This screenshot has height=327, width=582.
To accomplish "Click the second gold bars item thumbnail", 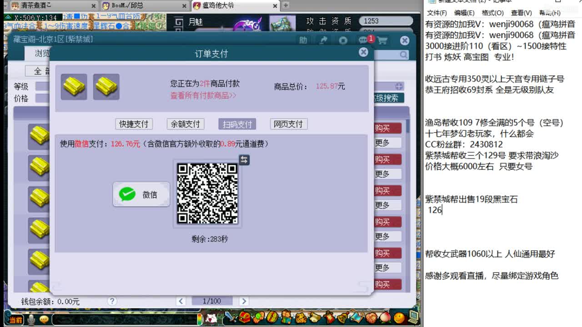I will pos(106,87).
